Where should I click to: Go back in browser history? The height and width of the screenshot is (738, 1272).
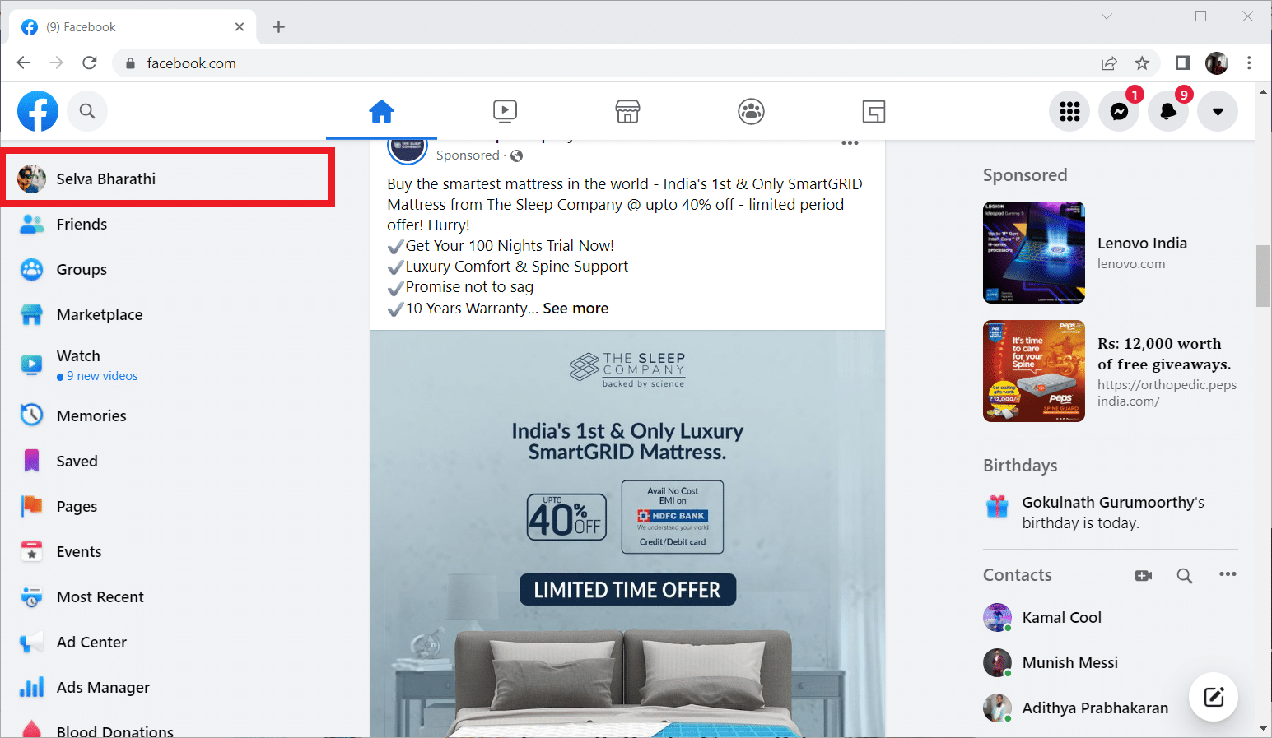[23, 63]
